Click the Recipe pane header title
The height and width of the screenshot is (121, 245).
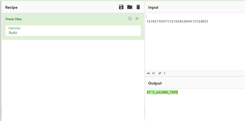pos(11,7)
